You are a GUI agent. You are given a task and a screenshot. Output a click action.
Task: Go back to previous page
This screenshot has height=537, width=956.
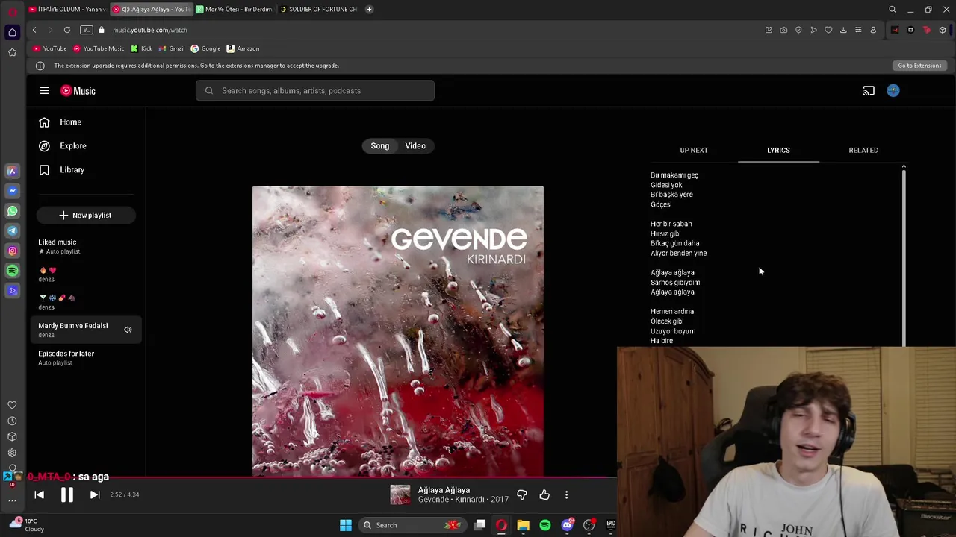[34, 30]
